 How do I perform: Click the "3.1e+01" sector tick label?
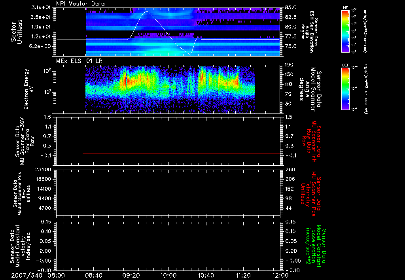pos(41,8)
